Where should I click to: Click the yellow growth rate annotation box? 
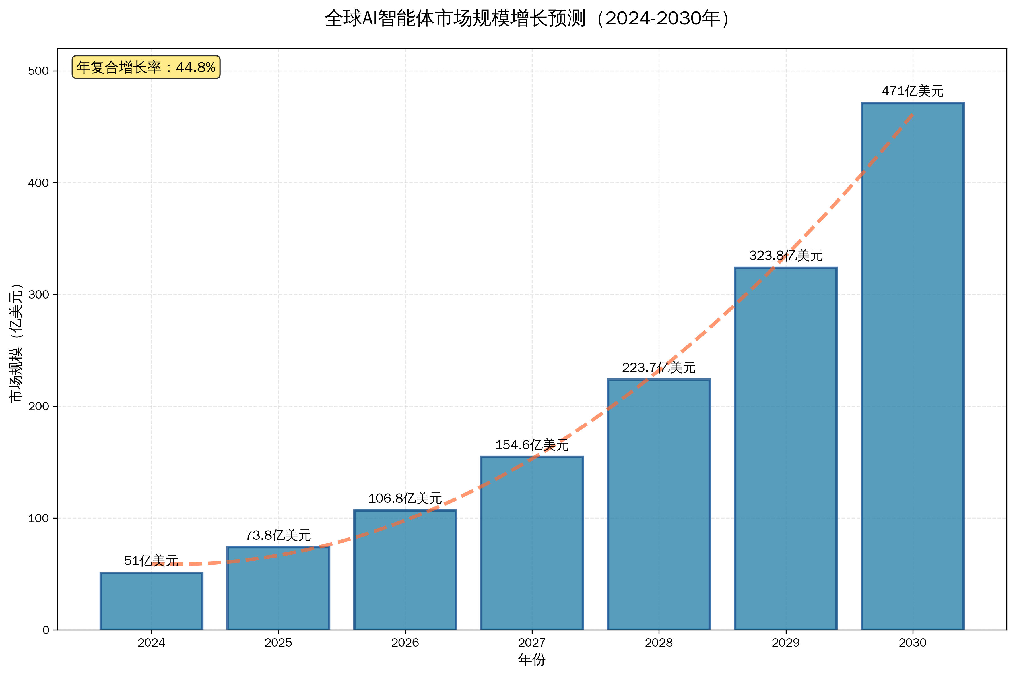146,67
